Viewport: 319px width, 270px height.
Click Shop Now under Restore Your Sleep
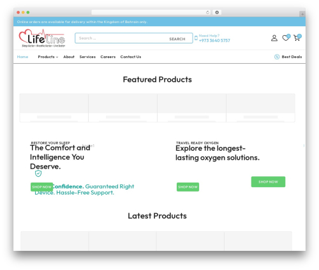tap(41, 187)
